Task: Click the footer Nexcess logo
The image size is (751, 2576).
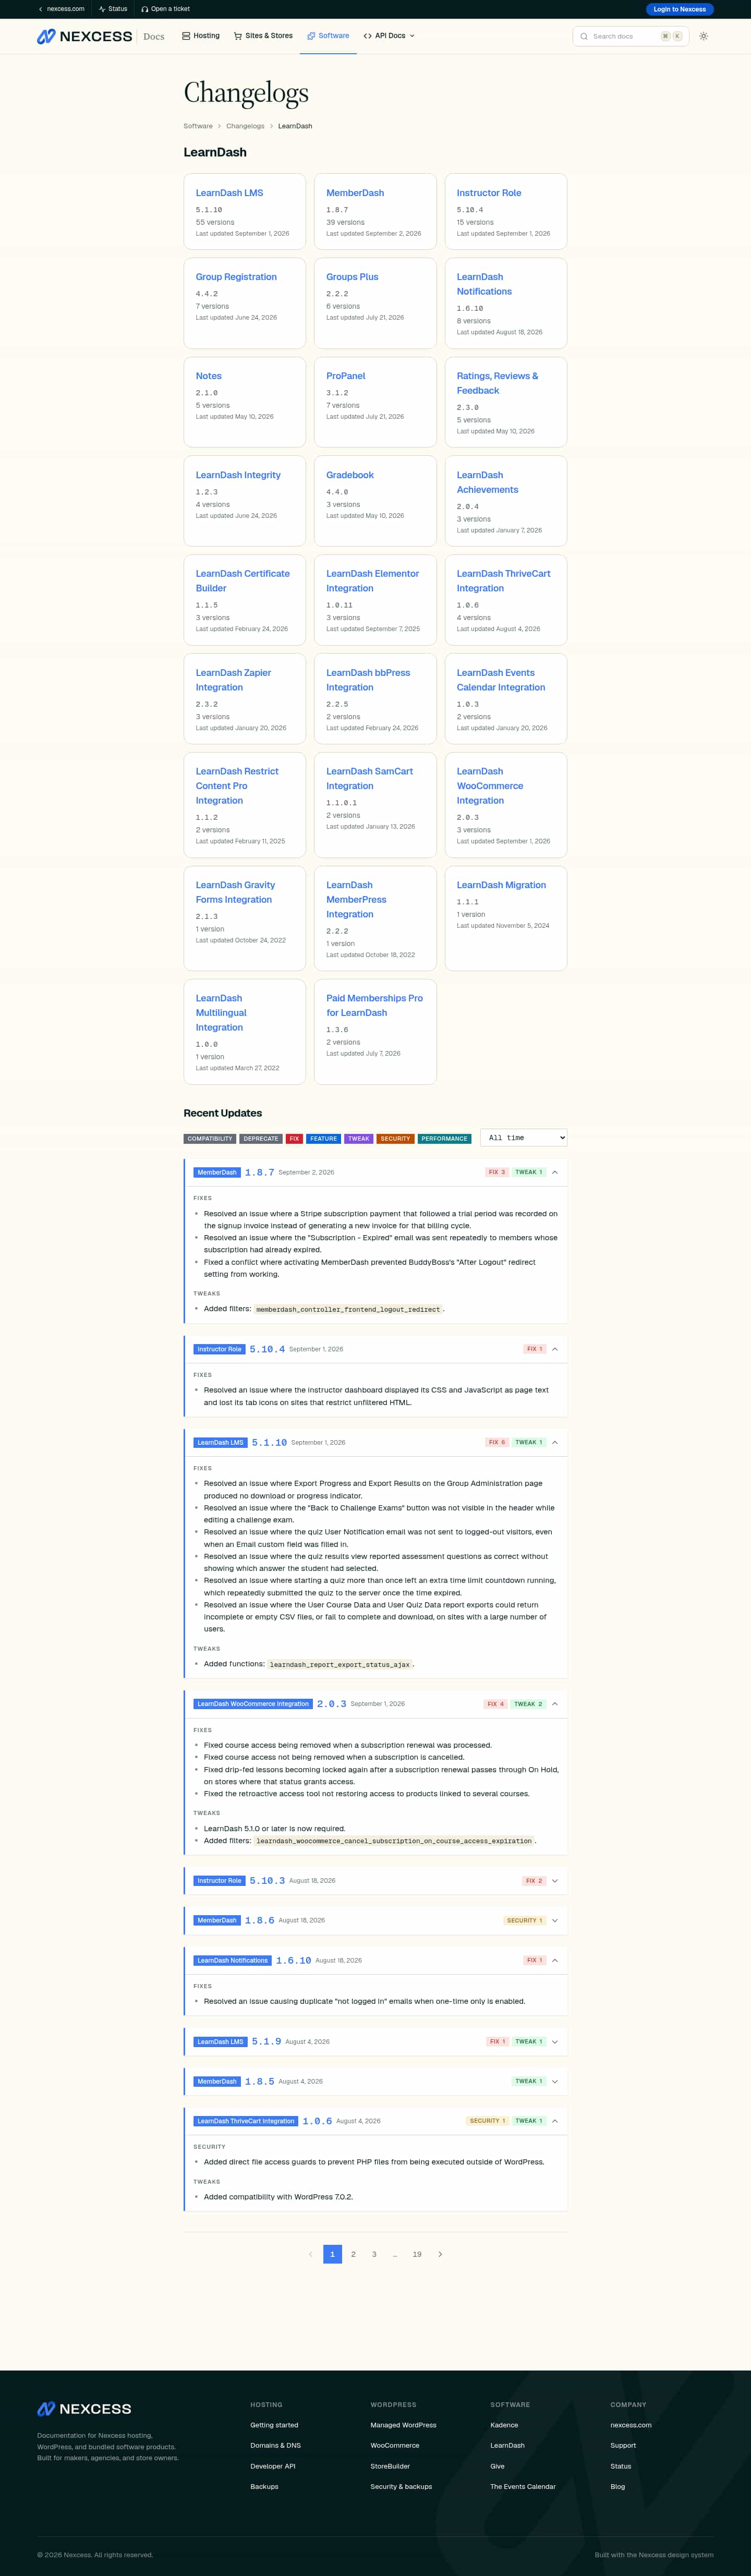Action: pos(84,2409)
